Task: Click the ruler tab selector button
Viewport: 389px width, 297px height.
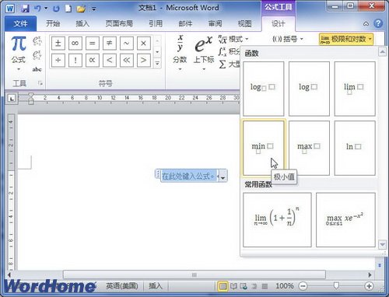Action: coord(12,99)
